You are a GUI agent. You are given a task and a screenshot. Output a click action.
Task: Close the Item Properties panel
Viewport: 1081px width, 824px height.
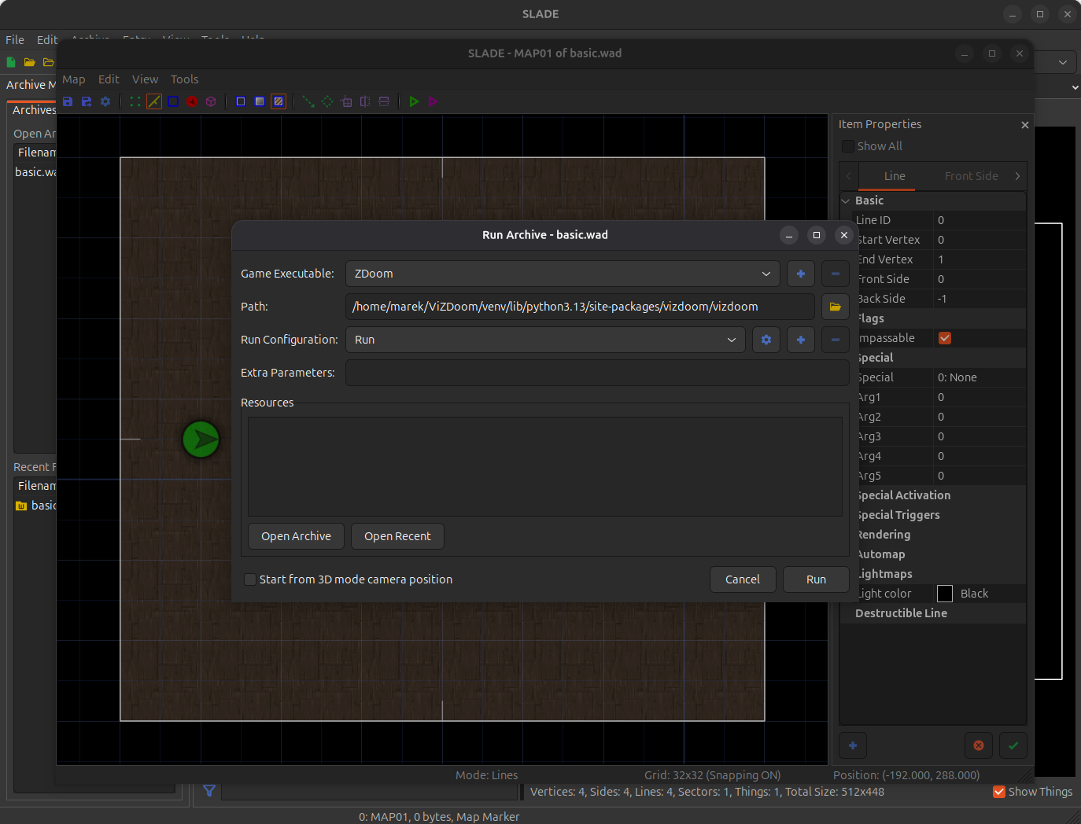click(1024, 125)
